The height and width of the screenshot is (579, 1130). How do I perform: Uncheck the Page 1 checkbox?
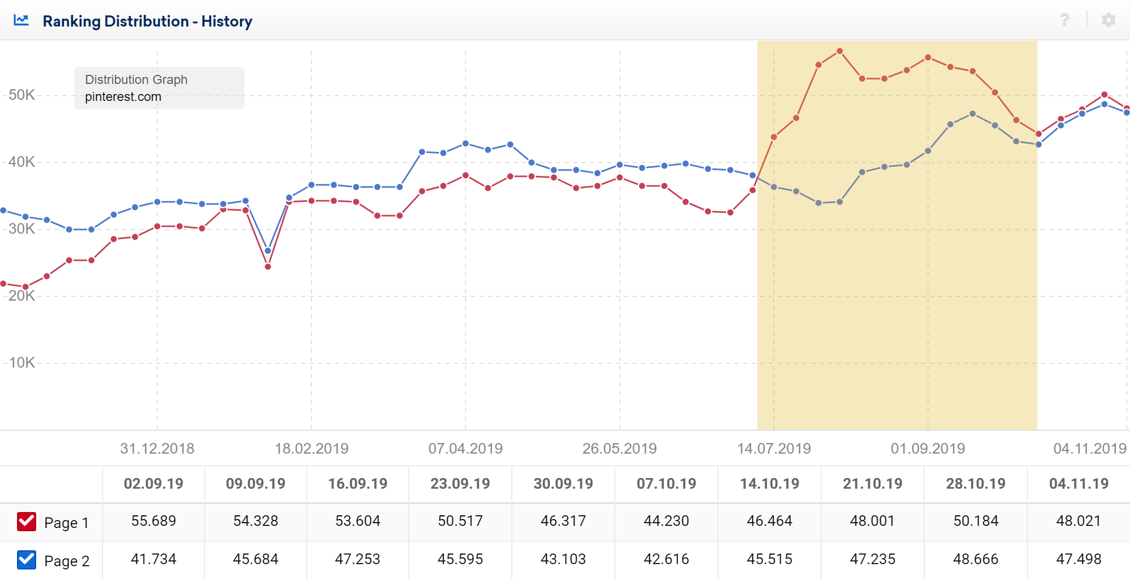[27, 522]
